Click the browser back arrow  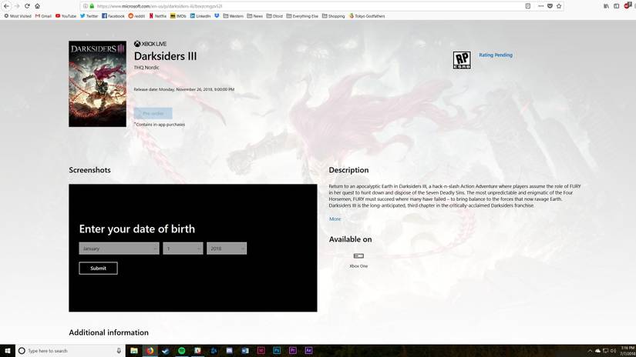pos(6,5)
